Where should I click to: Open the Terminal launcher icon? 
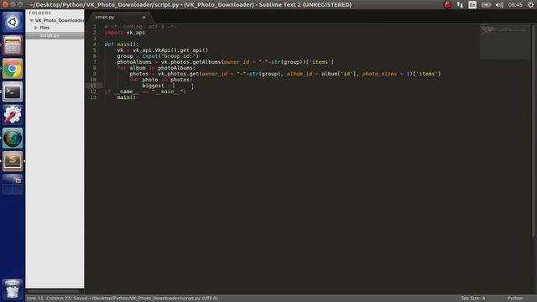[x=13, y=91]
